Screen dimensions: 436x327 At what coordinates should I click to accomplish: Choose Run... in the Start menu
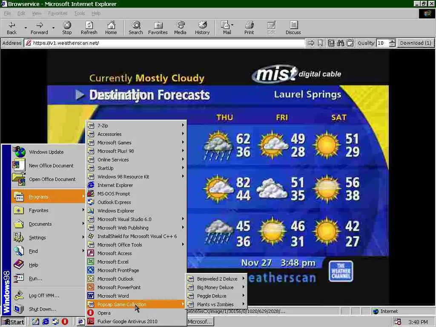49,278
